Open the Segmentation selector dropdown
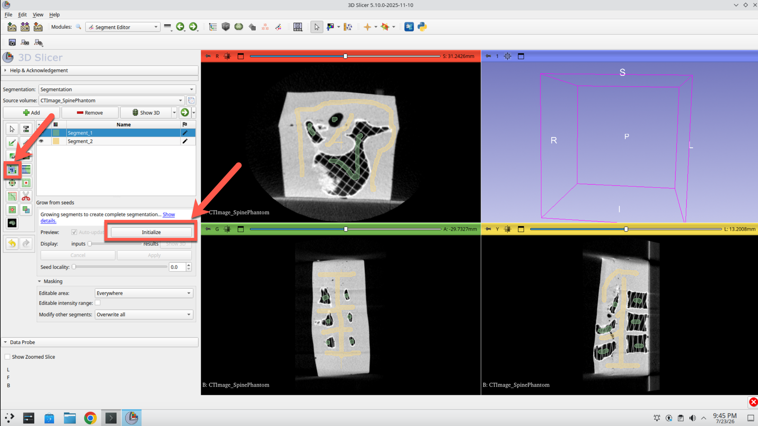This screenshot has height=426, width=758. pyautogui.click(x=117, y=89)
